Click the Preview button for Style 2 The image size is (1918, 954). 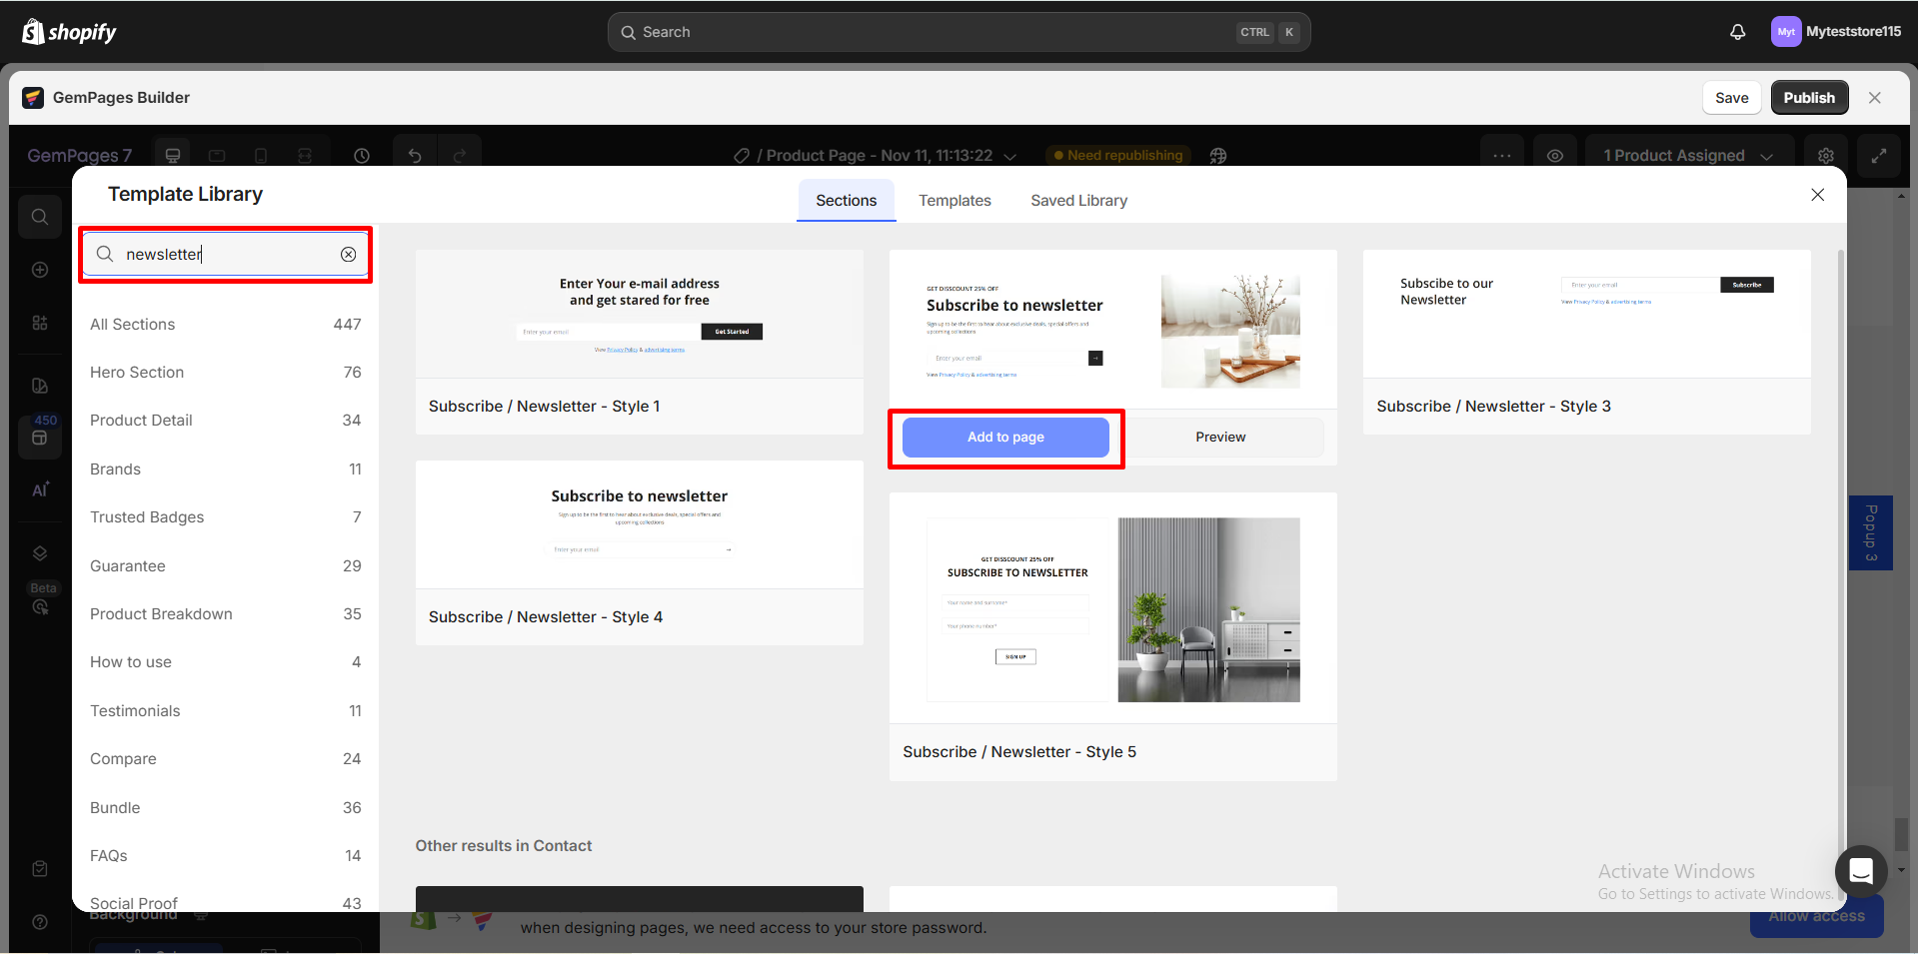click(x=1220, y=438)
